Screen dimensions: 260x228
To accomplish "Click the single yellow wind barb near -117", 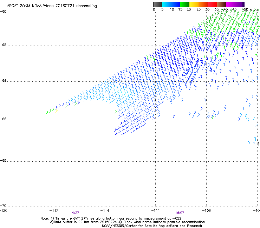I will 56,110.
